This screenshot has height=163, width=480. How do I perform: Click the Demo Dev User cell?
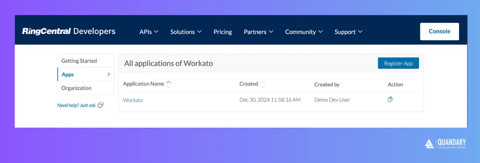(332, 100)
